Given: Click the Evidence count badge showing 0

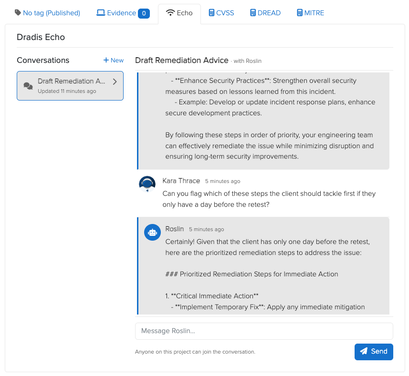Looking at the screenshot, I should pos(144,13).
